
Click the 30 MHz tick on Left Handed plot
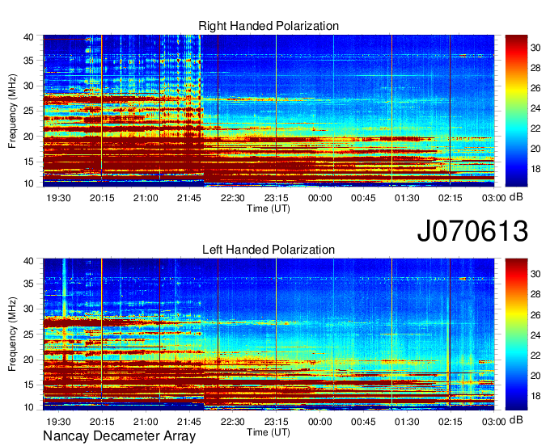[x=28, y=309]
